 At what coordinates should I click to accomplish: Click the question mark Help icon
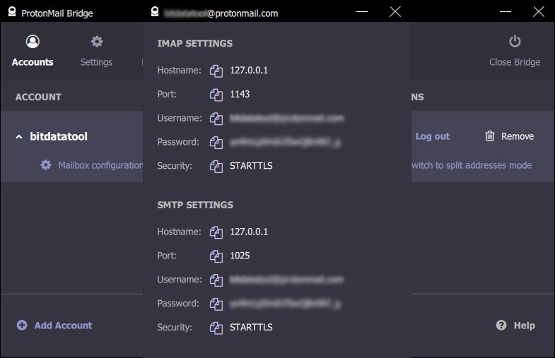click(501, 325)
